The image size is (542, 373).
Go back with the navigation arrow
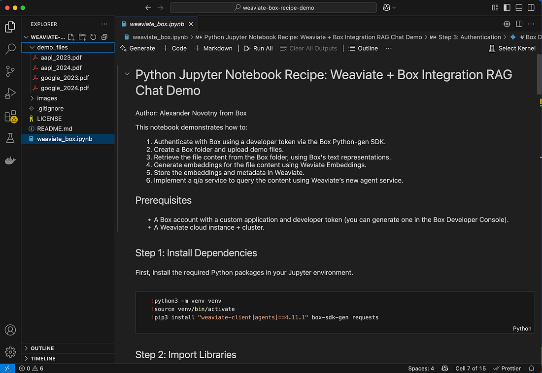point(148,7)
